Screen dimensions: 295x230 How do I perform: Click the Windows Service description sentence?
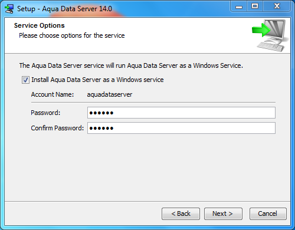(131, 65)
